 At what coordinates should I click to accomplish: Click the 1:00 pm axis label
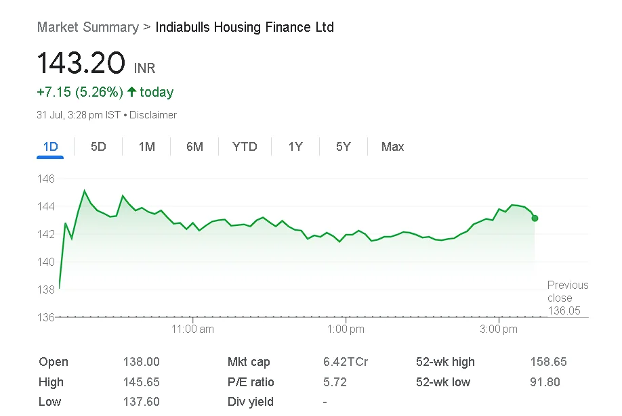[346, 329]
